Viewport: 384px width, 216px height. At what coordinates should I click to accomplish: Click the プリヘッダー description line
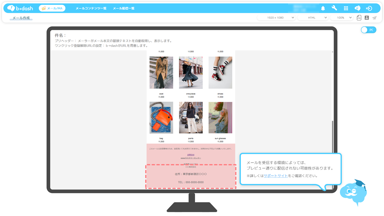[x=113, y=41]
